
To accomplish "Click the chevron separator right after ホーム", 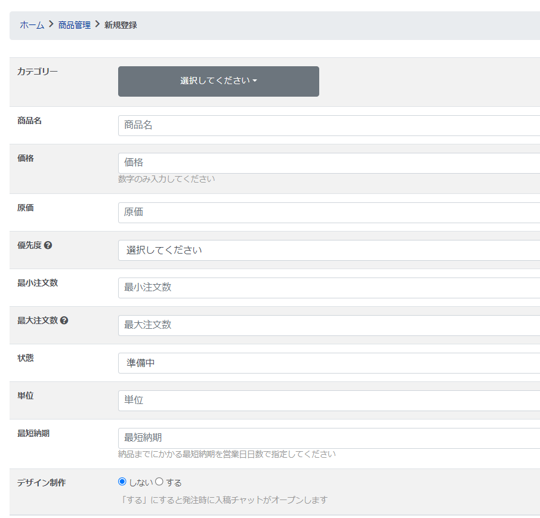I will tap(51, 24).
